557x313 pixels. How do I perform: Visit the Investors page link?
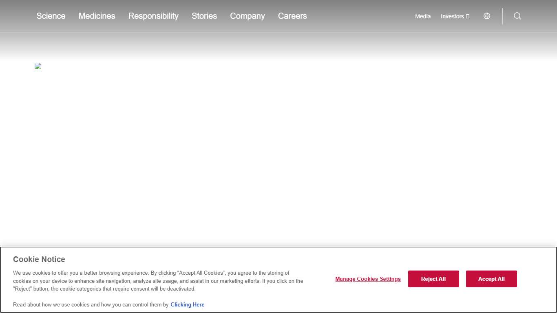(x=452, y=16)
